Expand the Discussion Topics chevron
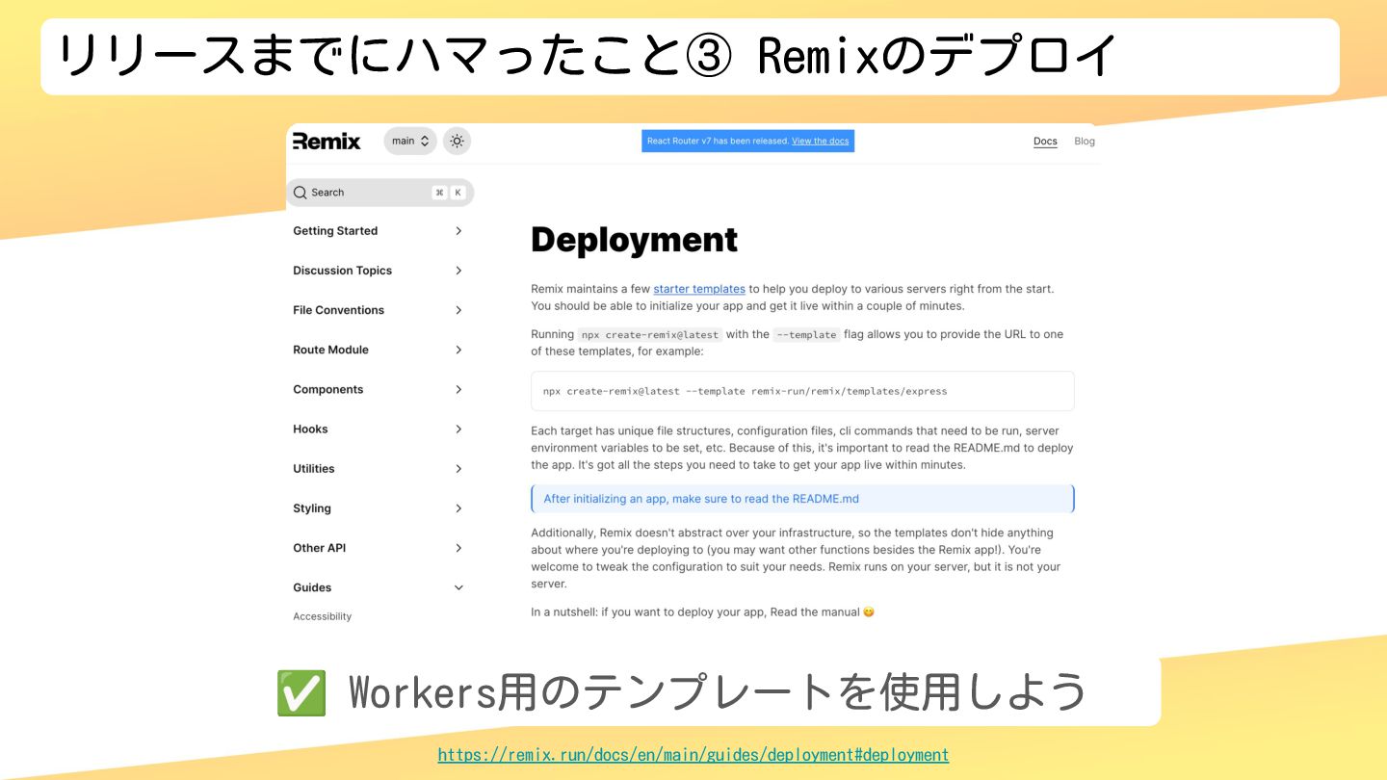The image size is (1387, 780). pyautogui.click(x=458, y=271)
